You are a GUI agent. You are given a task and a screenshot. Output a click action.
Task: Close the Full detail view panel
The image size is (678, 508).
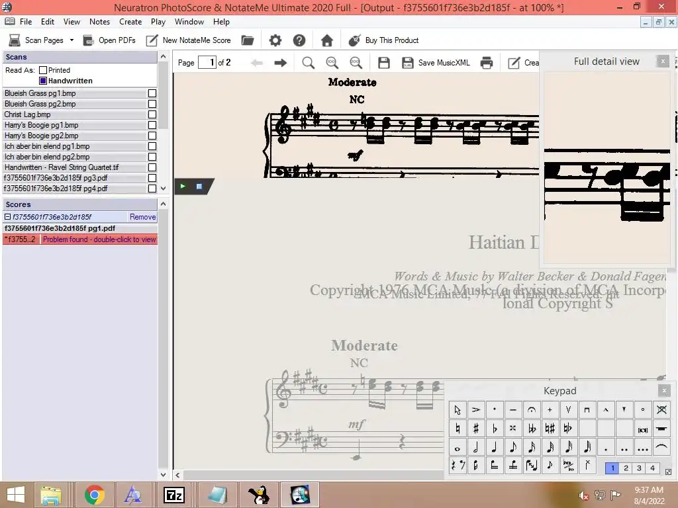pos(662,62)
